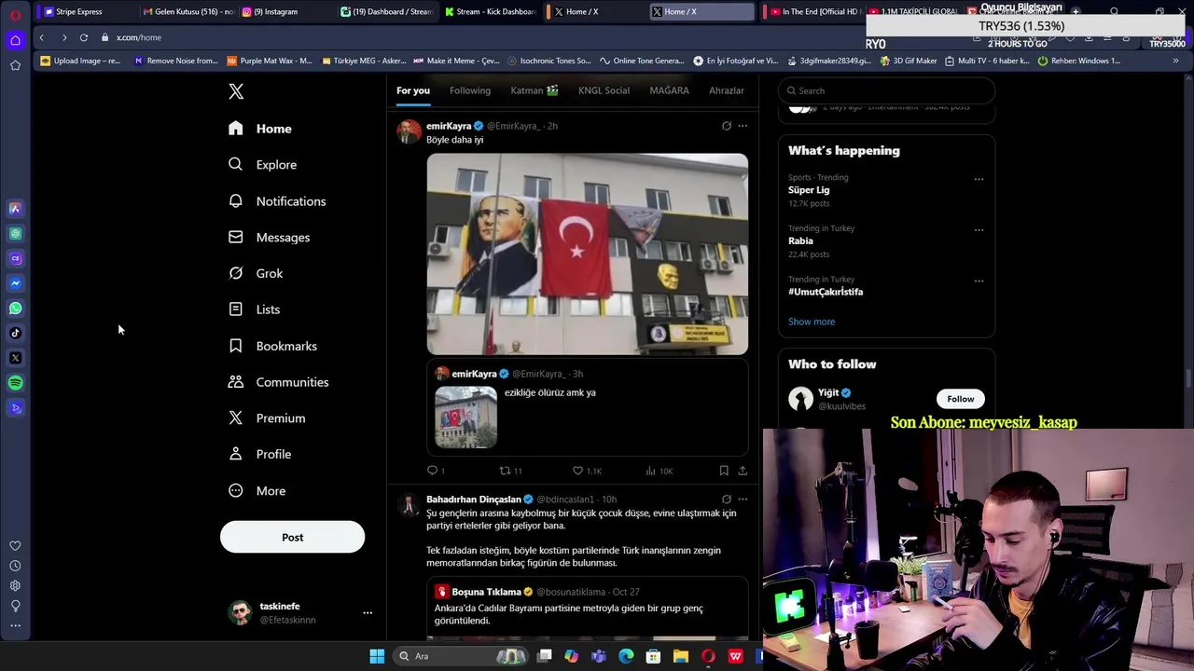Open more options for Rabia trend
This screenshot has height=671, width=1194.
coord(979,229)
